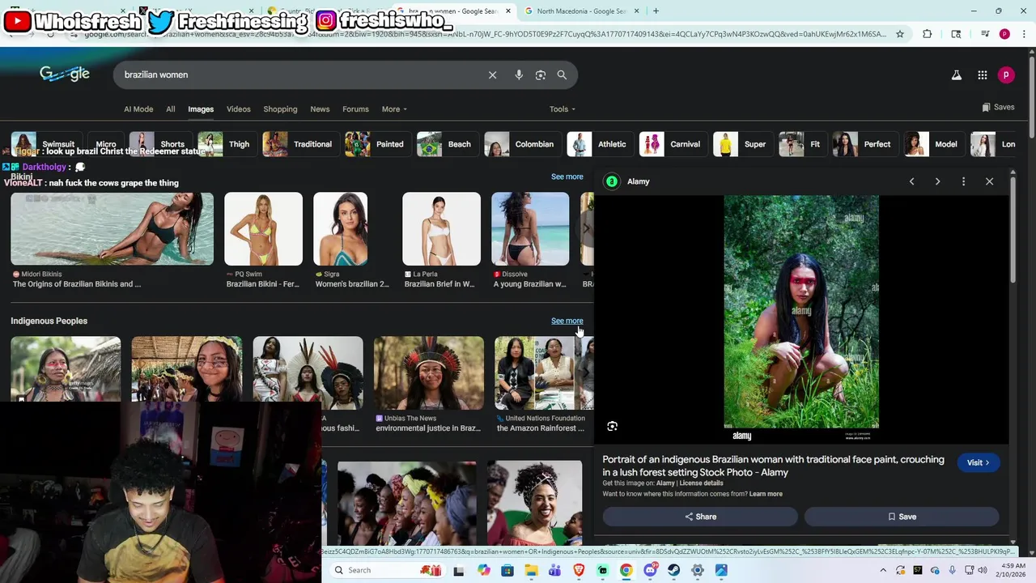
Task: Click the Share button
Action: click(x=700, y=517)
